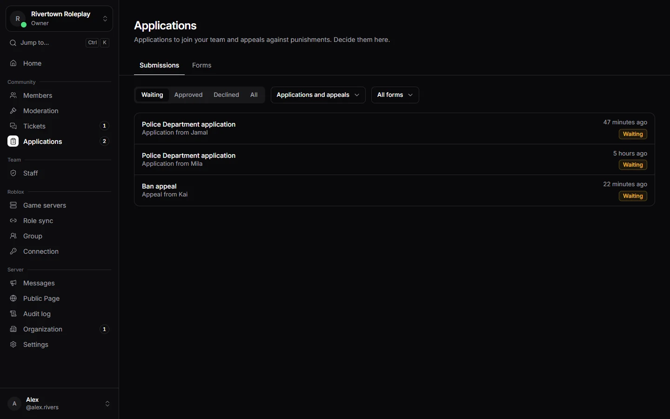
Task: Show Approved submissions
Action: click(x=188, y=95)
